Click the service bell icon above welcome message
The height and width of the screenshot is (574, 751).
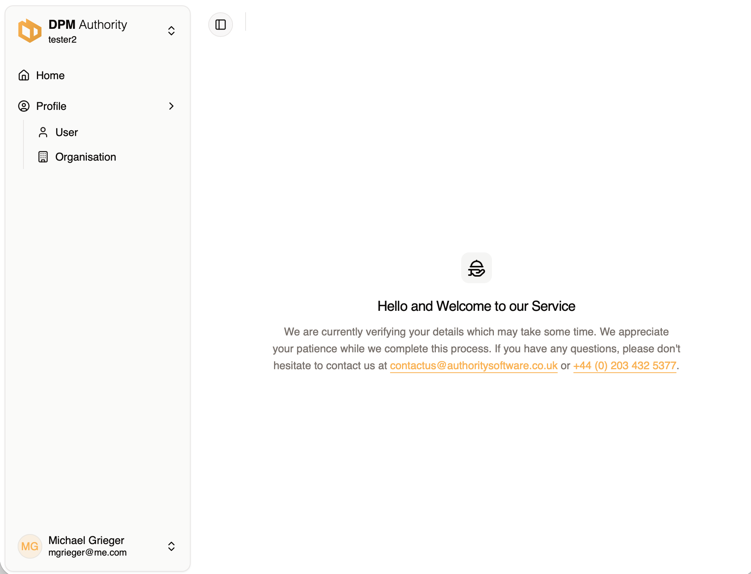click(x=476, y=268)
